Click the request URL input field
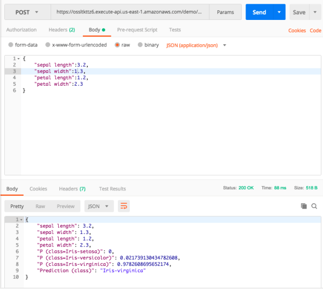 pos(130,12)
